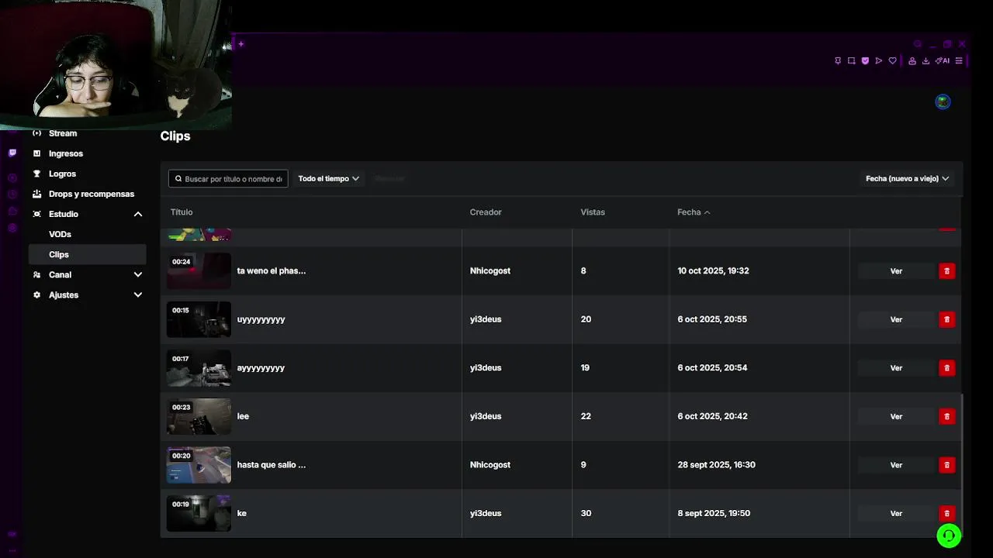Collapse the Estudio sidebar section
This screenshot has width=993, height=558.
click(x=138, y=214)
